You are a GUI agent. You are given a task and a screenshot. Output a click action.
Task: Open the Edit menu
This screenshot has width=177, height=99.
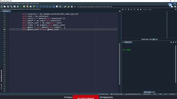coord(4,4)
